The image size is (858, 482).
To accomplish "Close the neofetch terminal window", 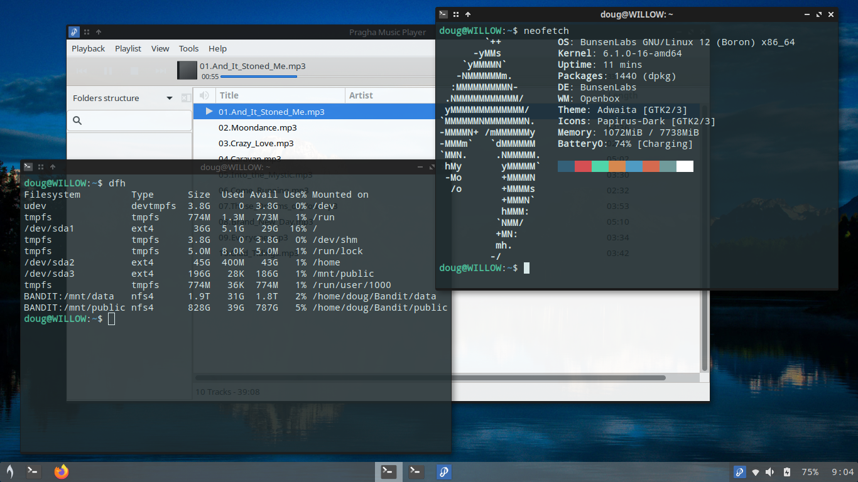I will click(832, 14).
